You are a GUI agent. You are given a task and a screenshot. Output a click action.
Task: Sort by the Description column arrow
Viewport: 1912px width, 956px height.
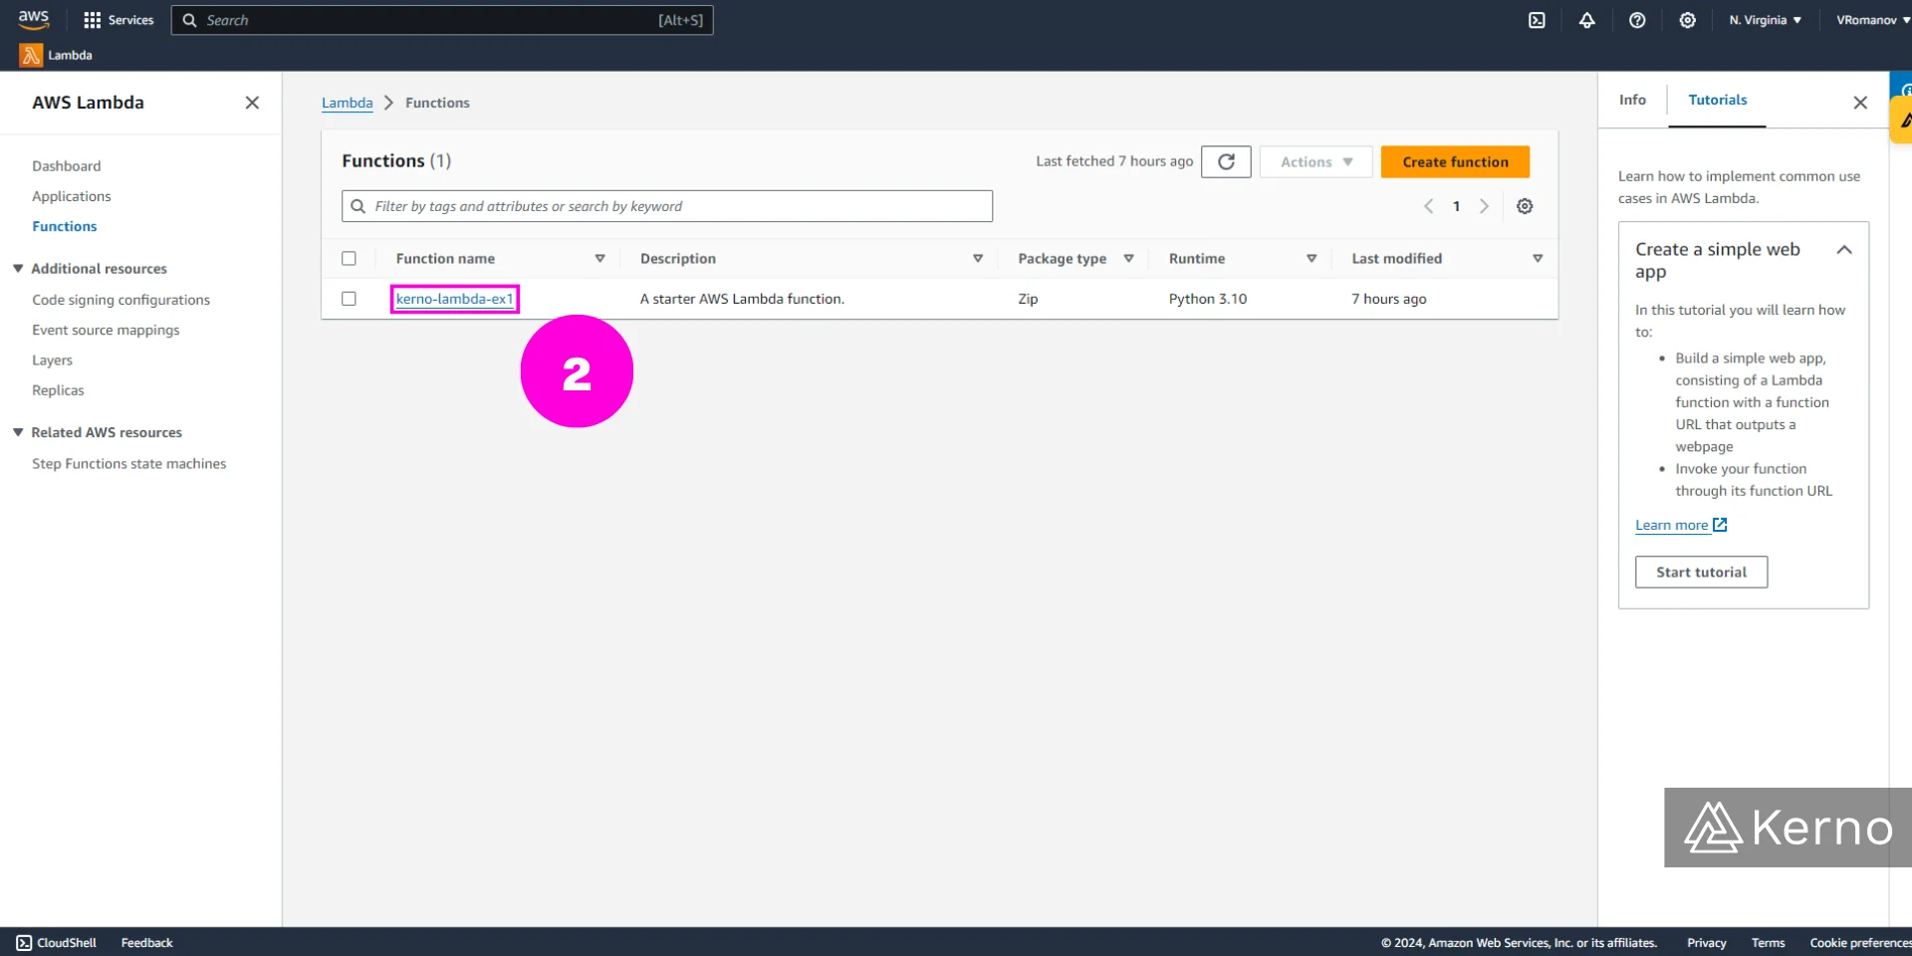(978, 258)
